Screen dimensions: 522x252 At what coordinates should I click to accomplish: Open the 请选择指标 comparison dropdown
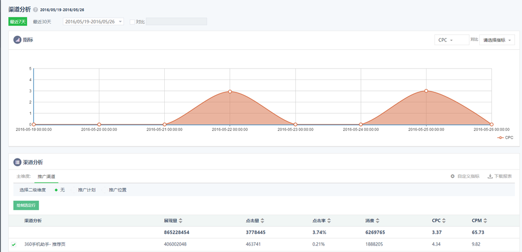click(x=496, y=40)
